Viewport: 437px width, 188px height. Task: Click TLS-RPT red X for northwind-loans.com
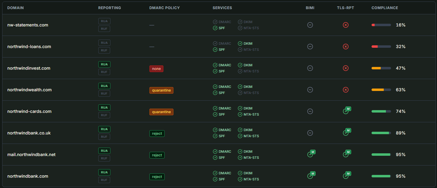346,47
